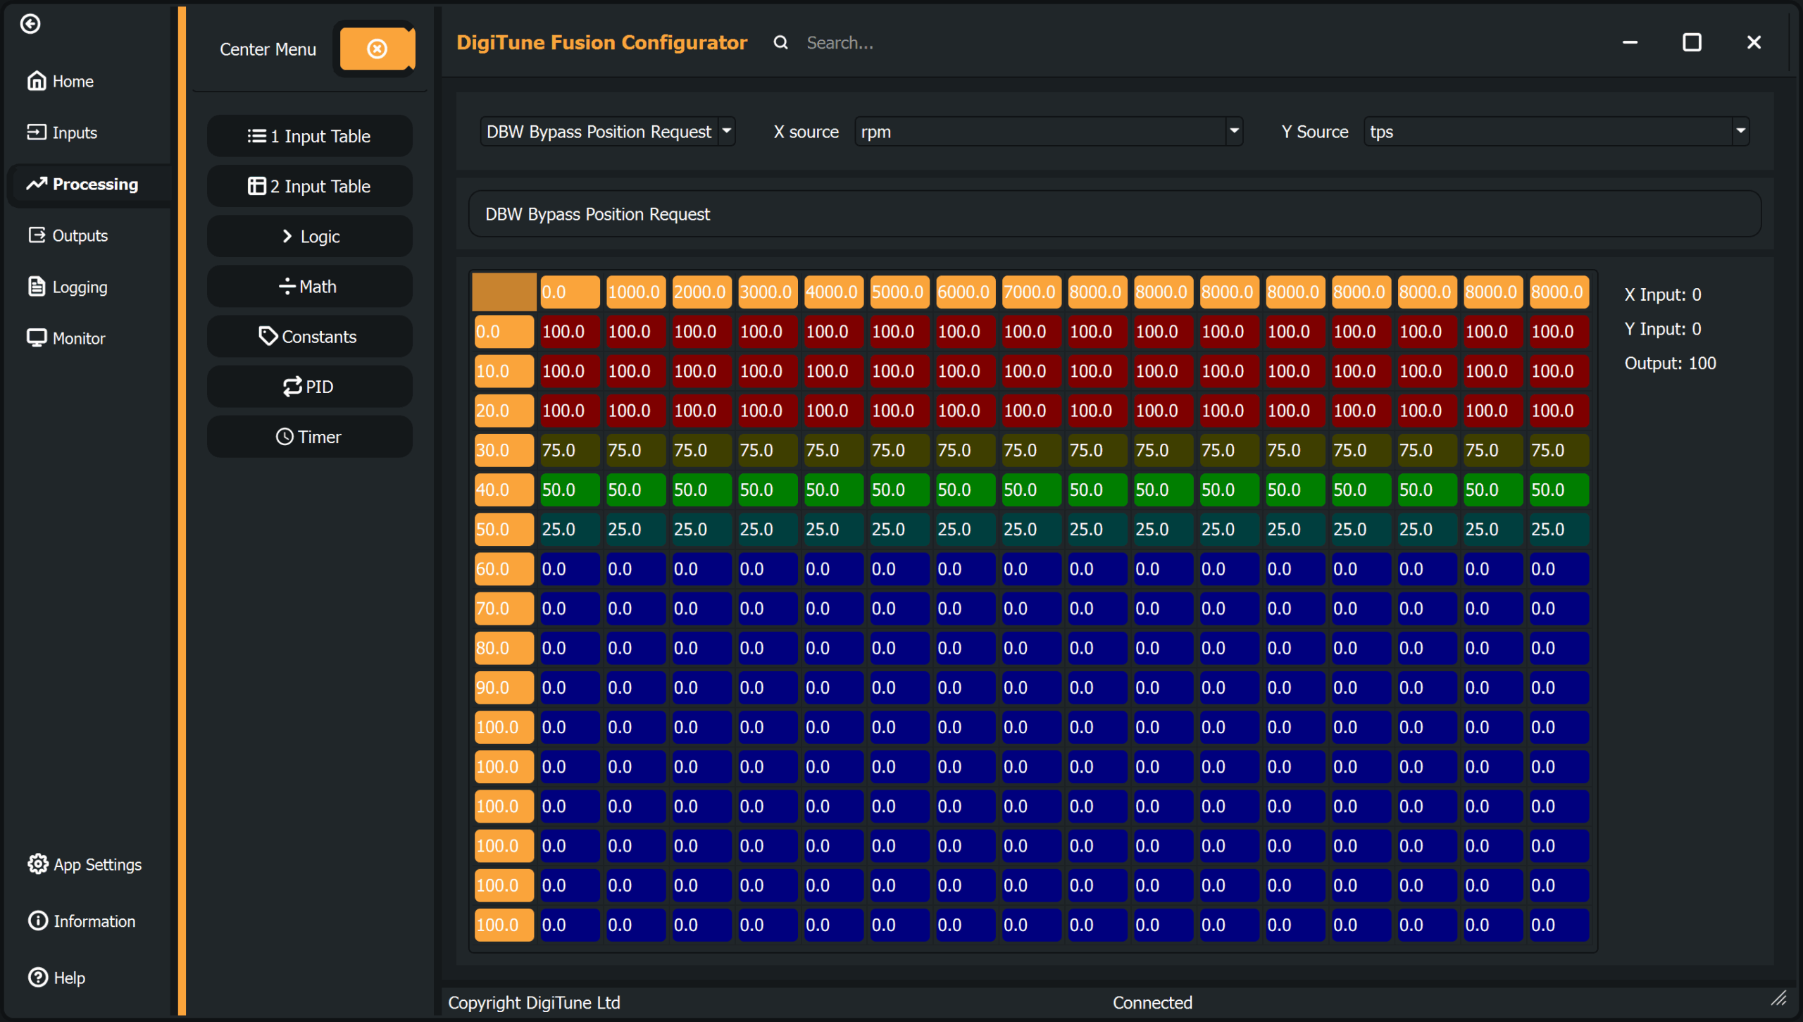Open the Timer menu button
The width and height of the screenshot is (1803, 1022).
pos(309,437)
